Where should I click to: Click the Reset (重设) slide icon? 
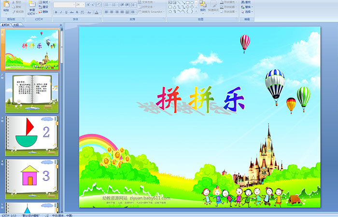[41, 7]
